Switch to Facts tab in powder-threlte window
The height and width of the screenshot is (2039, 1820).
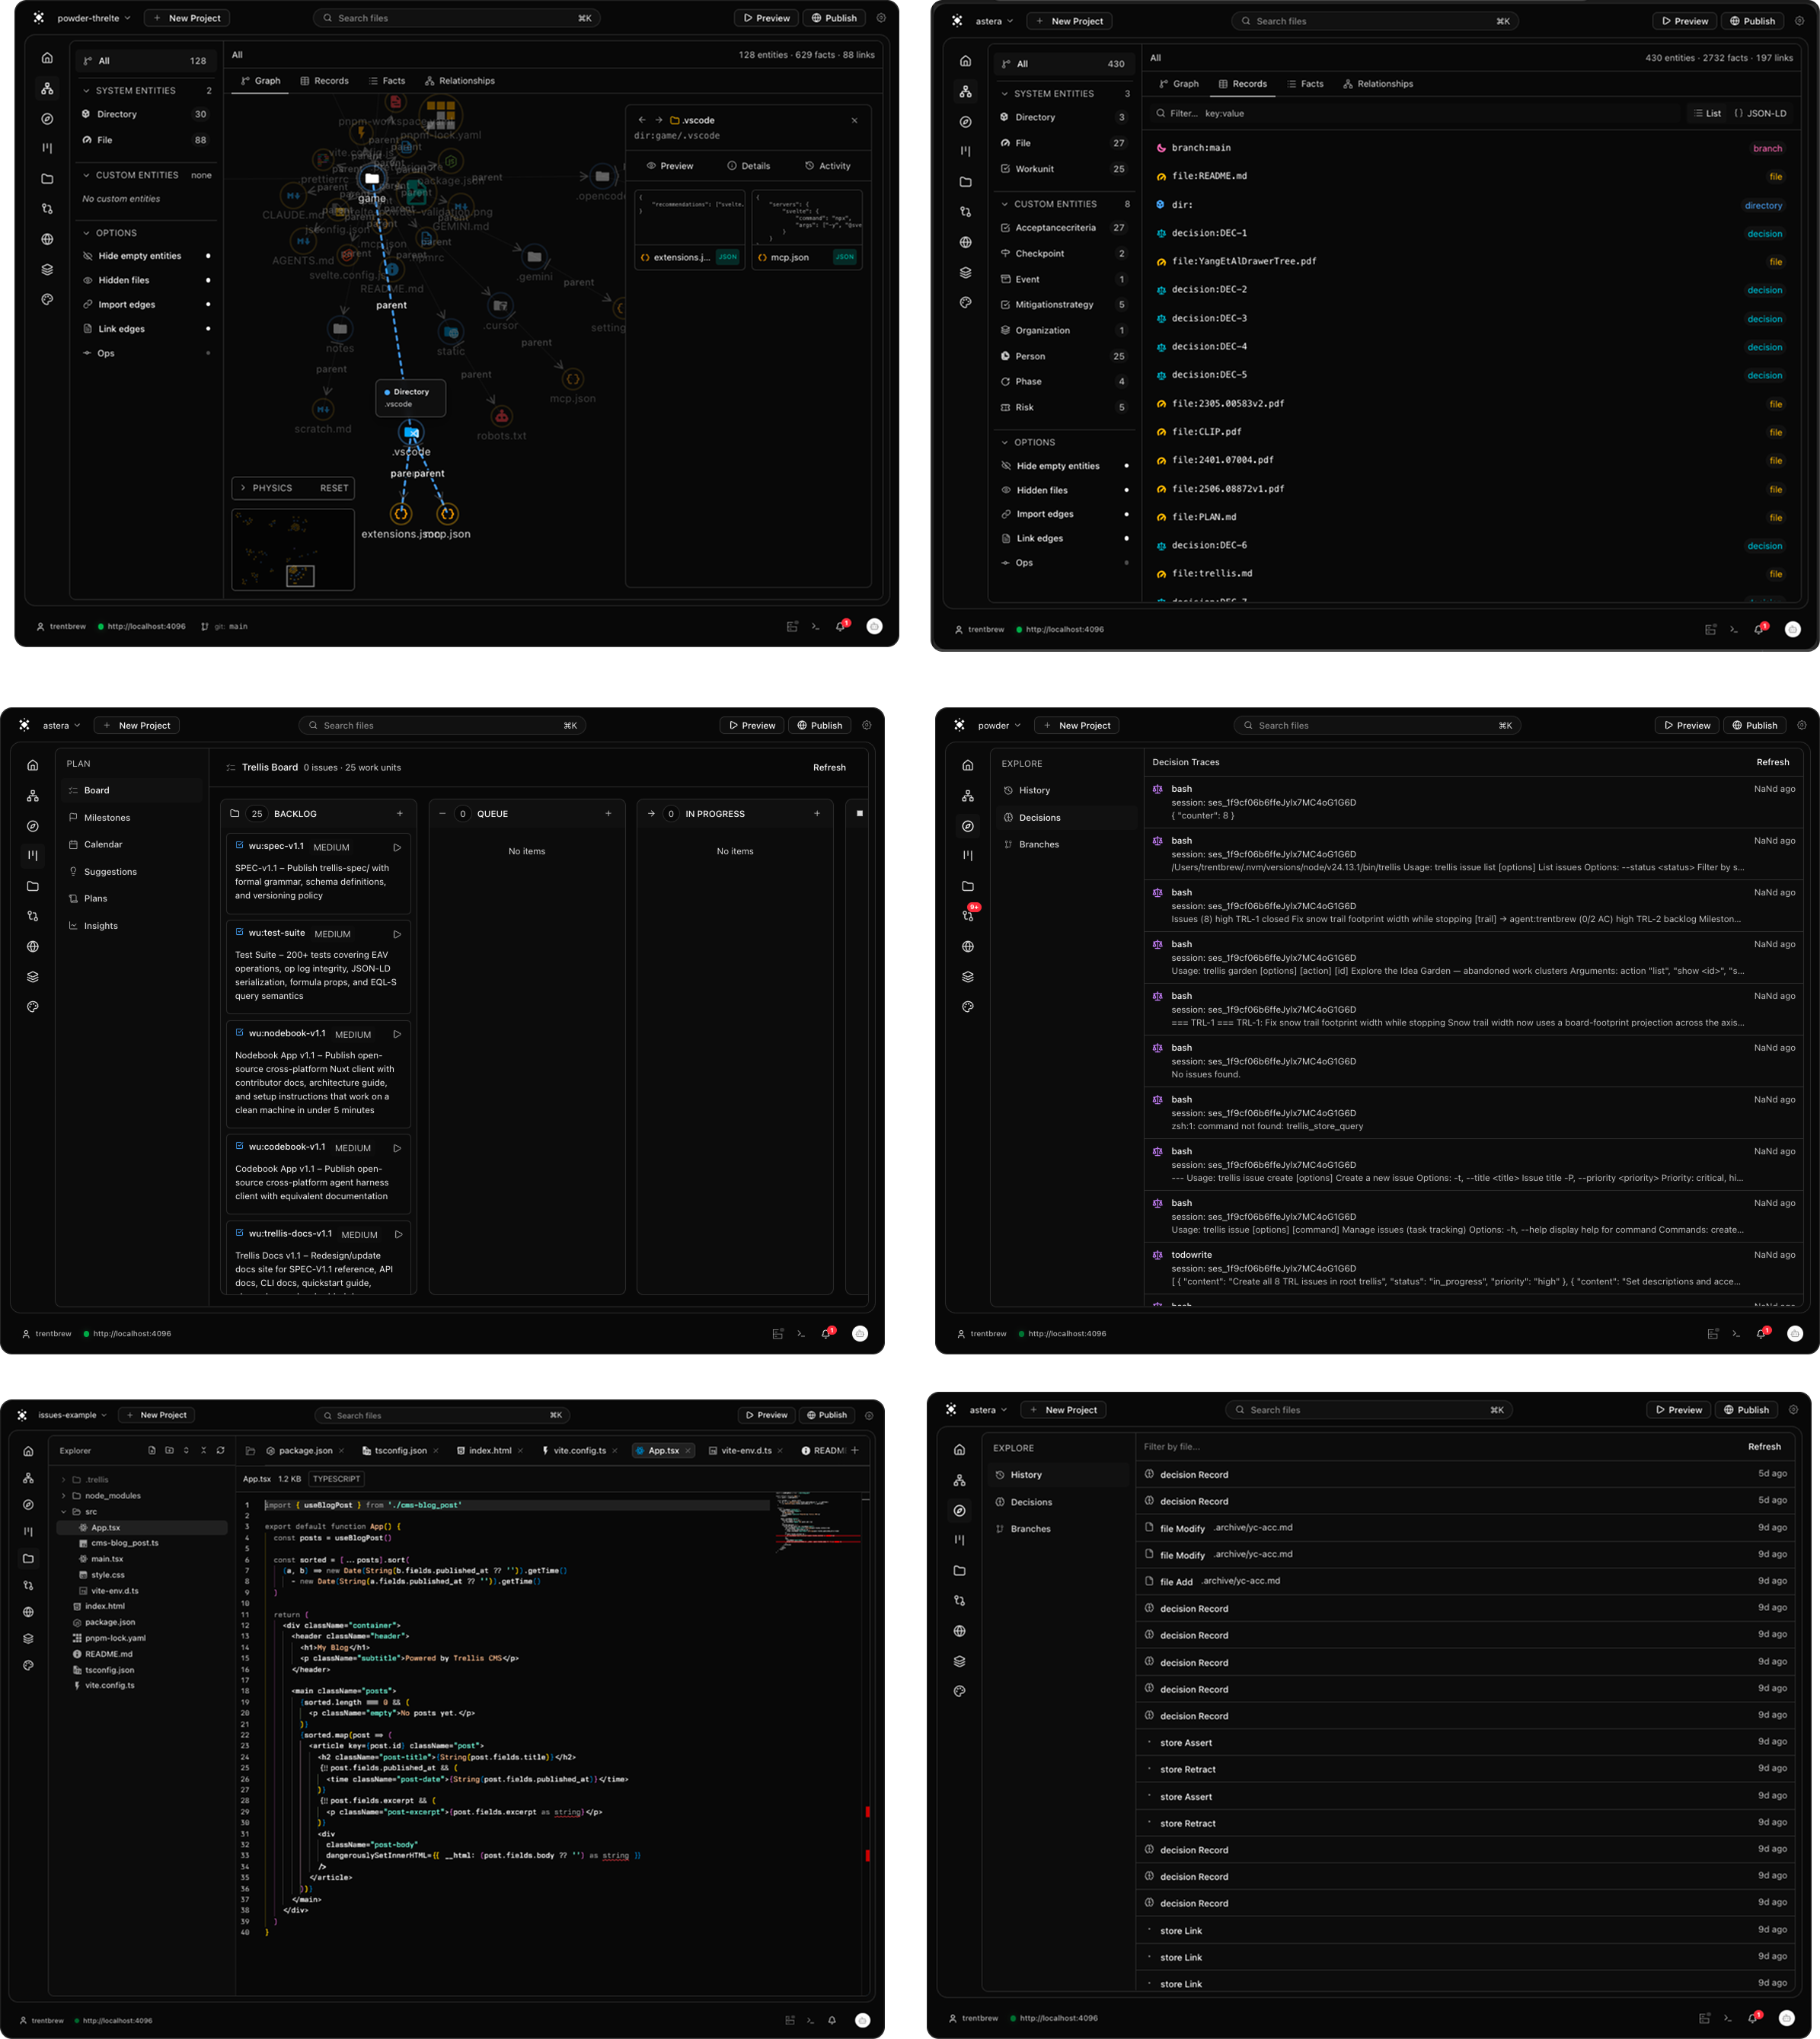click(387, 81)
